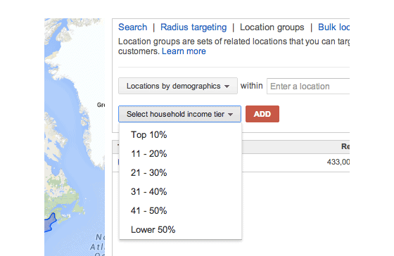
Task: Select the Location groups tab
Action: pos(272,27)
